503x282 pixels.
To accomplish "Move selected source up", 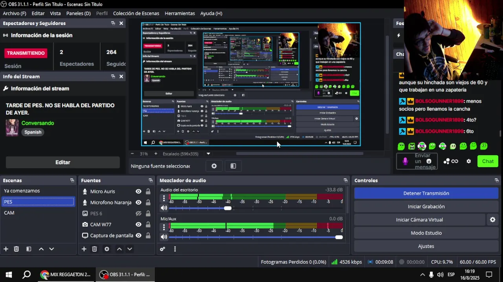I will click(119, 249).
